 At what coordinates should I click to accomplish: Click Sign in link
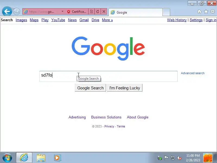coord(211,20)
